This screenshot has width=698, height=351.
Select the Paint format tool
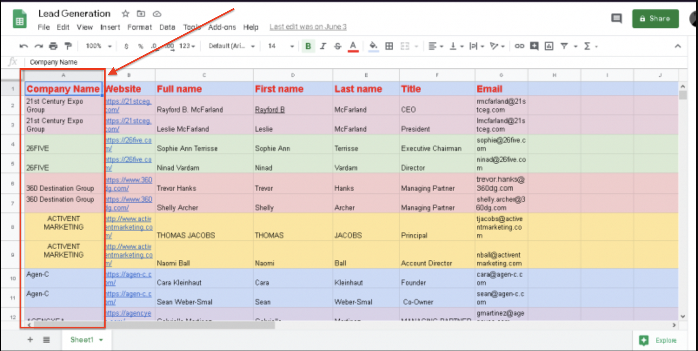coord(68,46)
